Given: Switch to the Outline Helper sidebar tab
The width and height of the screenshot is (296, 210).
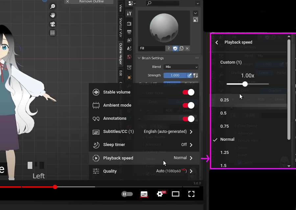Looking at the screenshot, I should click(x=121, y=54).
